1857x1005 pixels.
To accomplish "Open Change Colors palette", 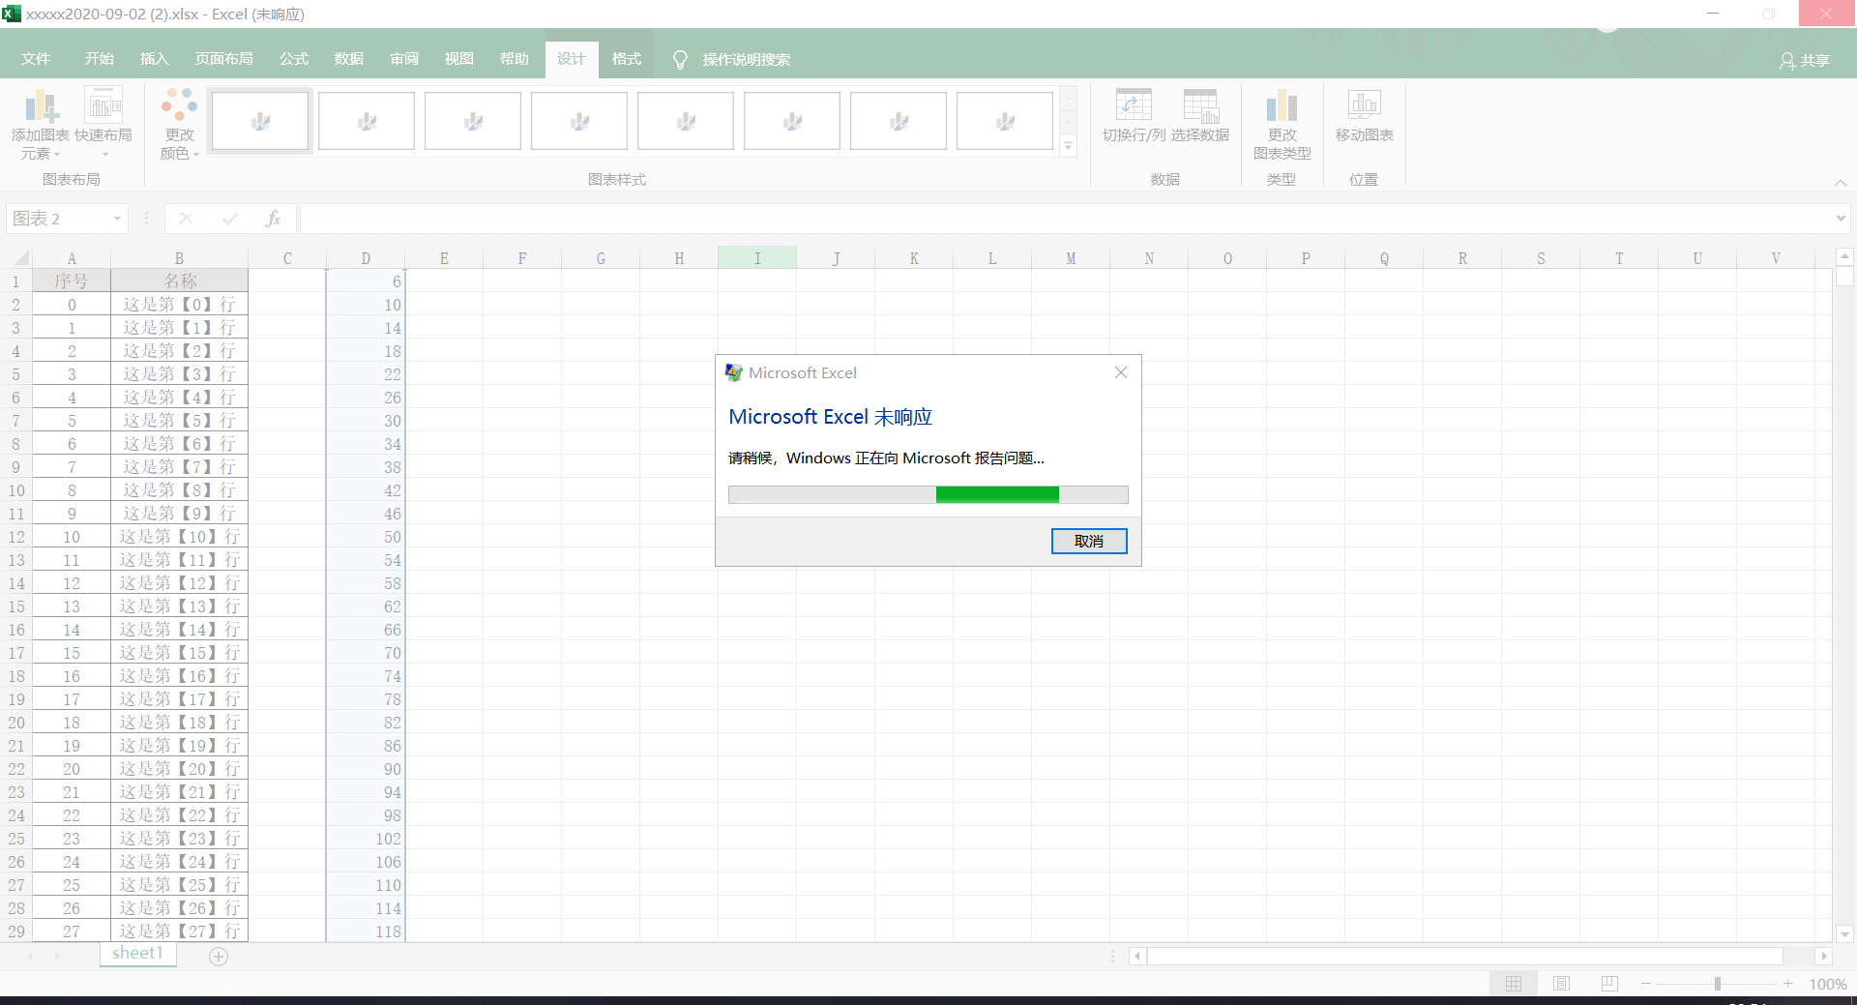I will [x=179, y=124].
